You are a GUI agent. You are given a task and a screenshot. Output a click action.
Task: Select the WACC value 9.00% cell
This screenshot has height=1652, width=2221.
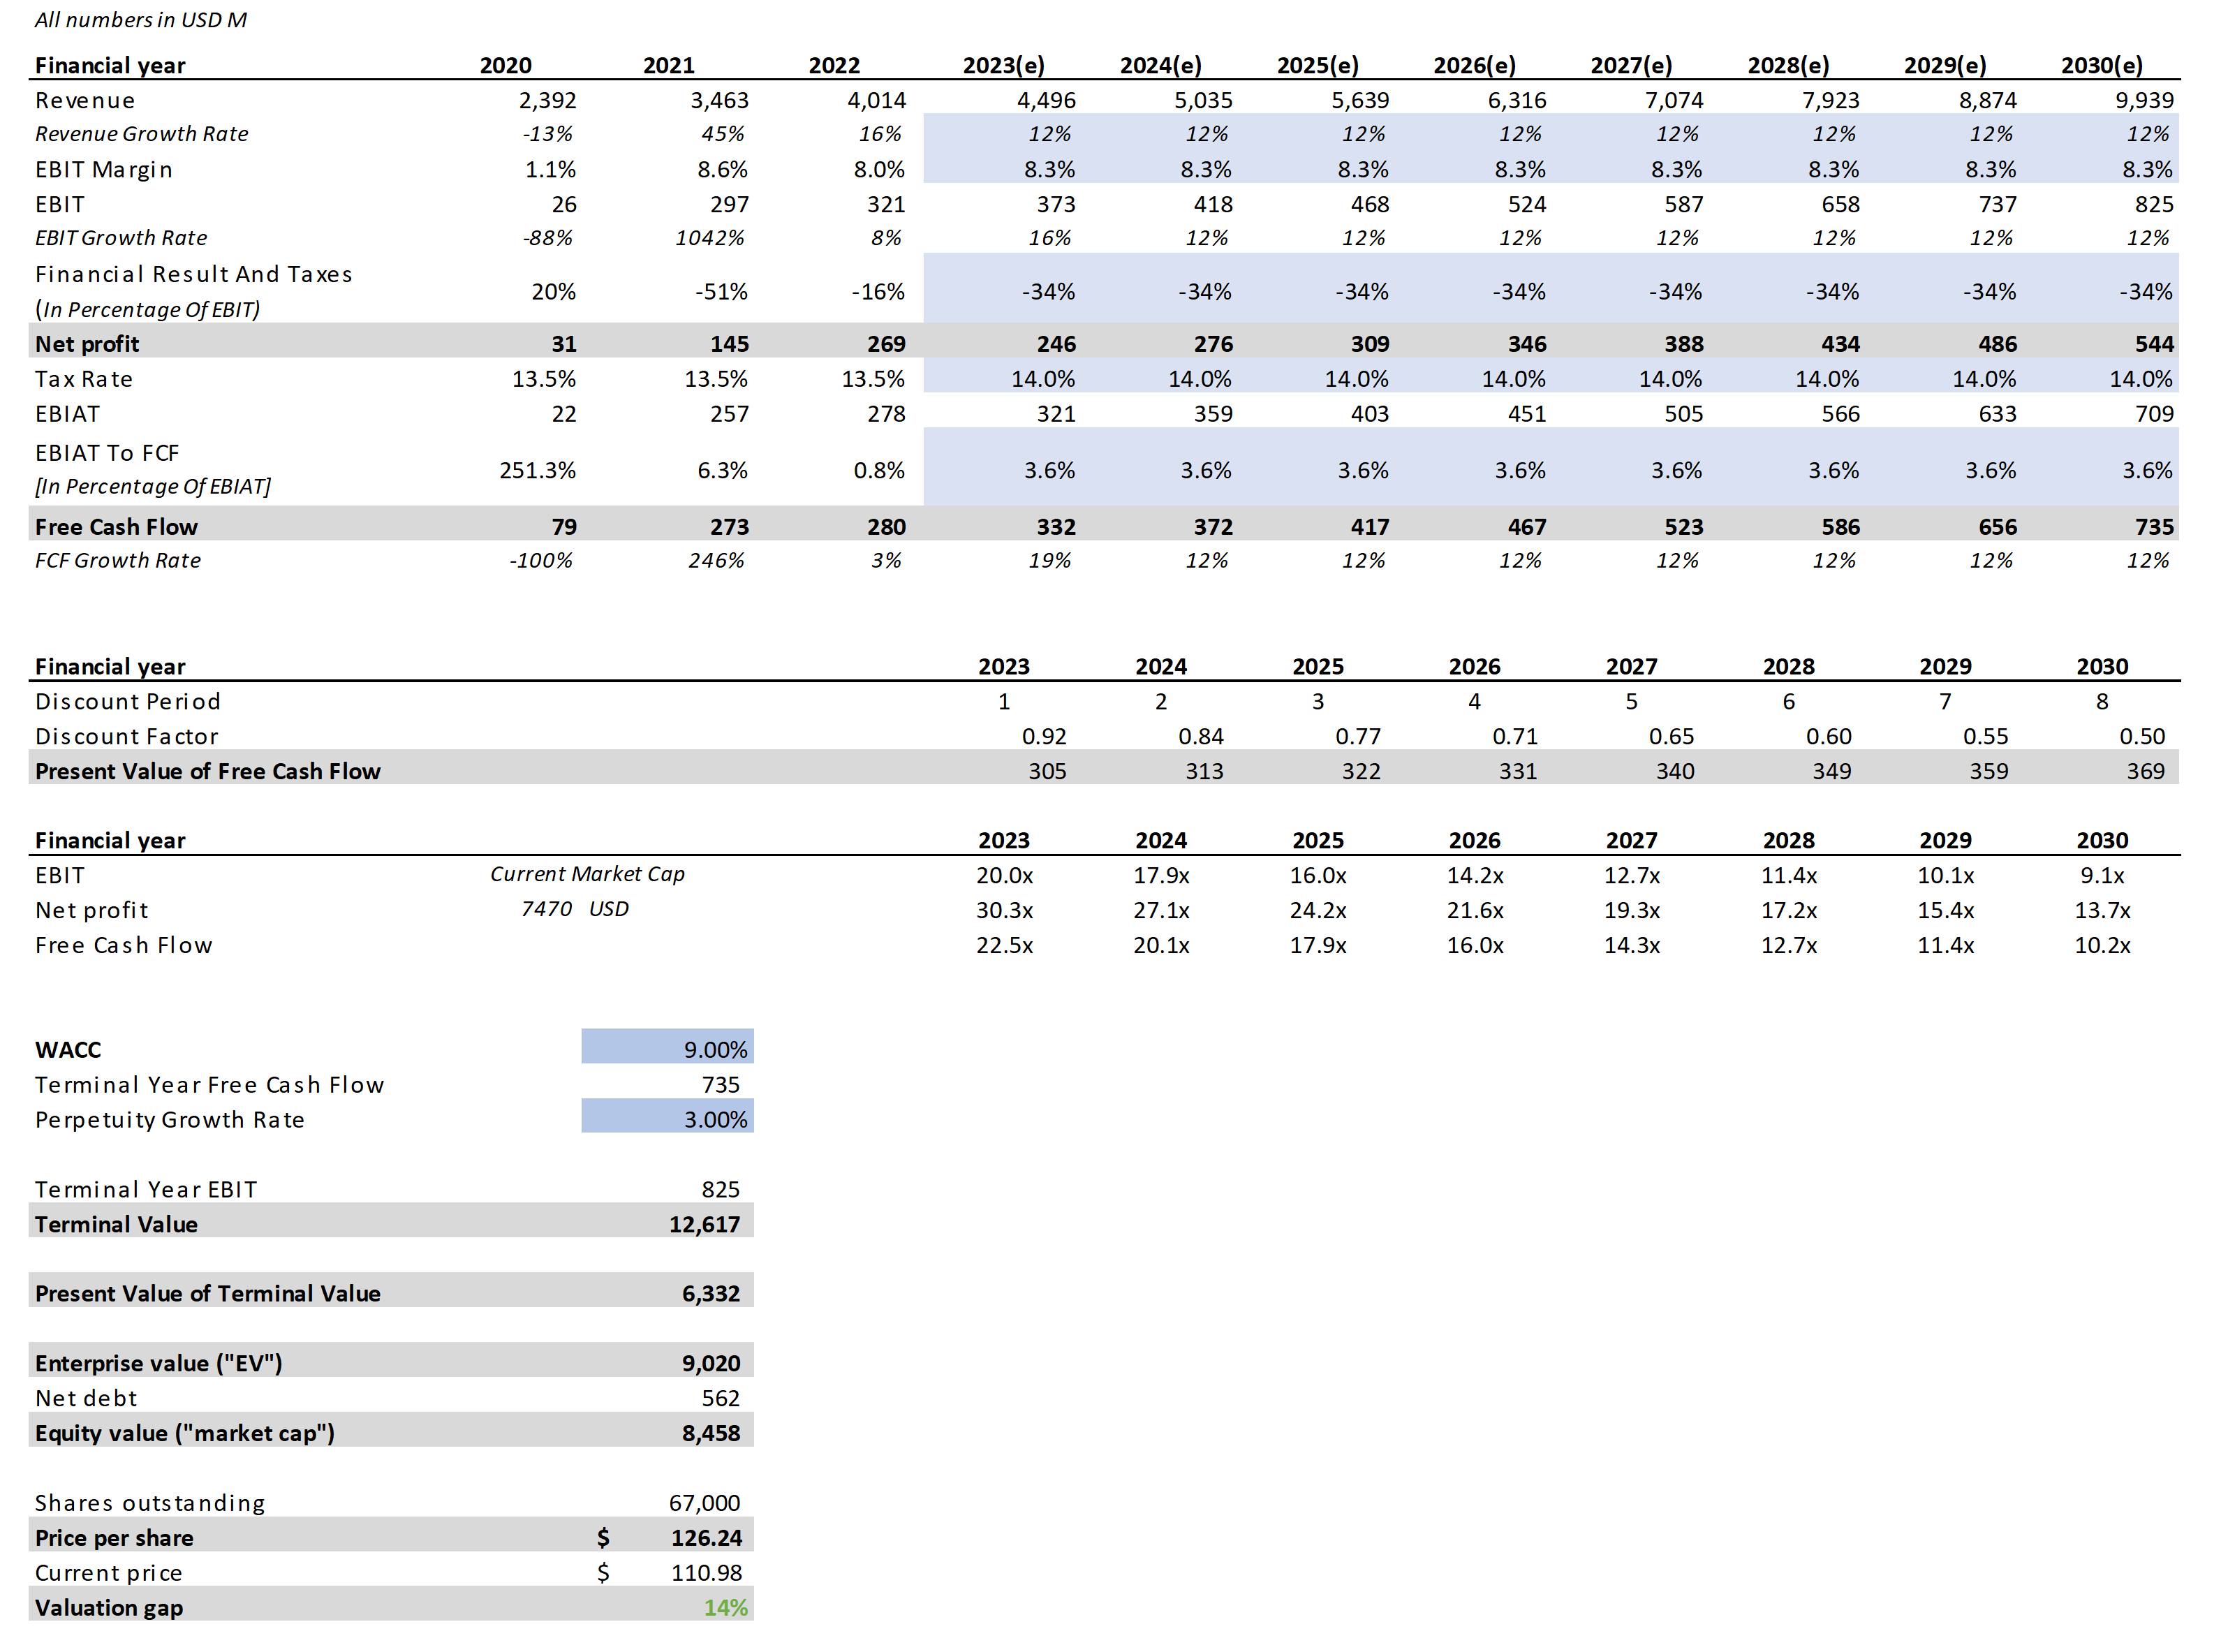[x=667, y=1048]
